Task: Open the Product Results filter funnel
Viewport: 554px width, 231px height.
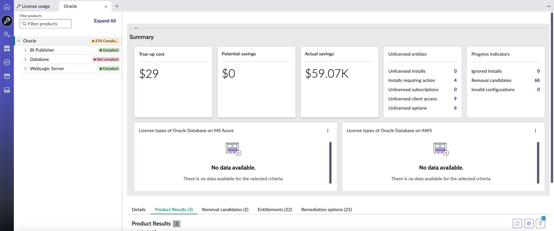Action: click(x=540, y=224)
